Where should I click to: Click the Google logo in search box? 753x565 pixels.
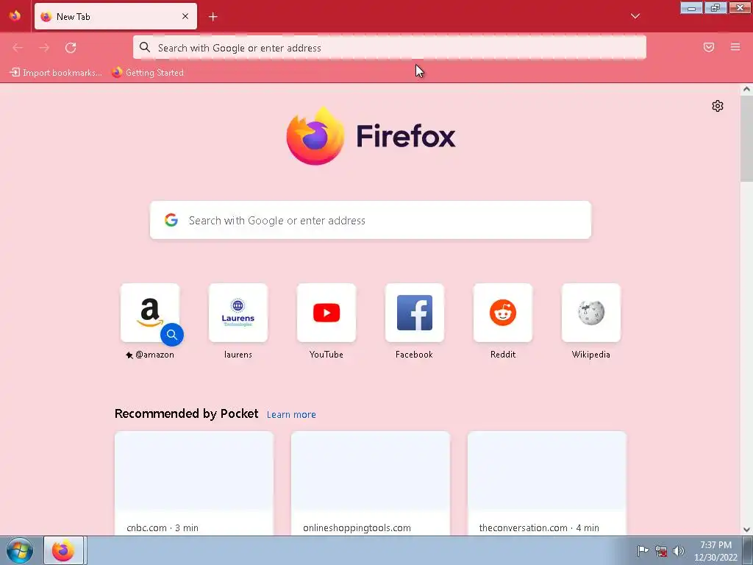(171, 220)
